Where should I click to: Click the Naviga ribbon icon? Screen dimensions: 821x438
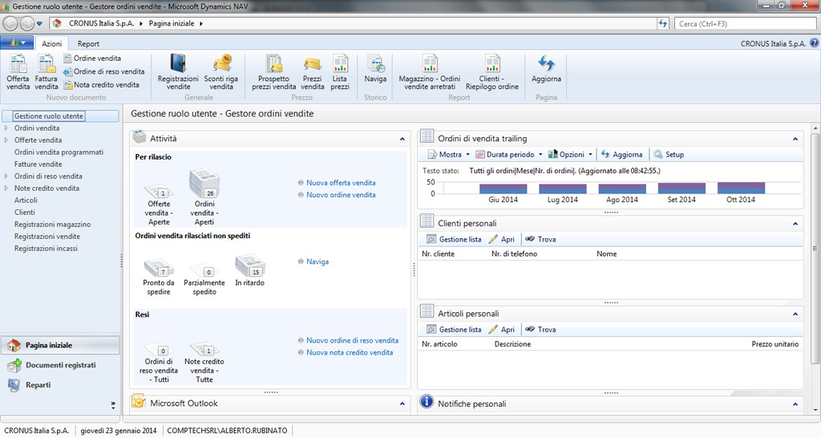375,71
